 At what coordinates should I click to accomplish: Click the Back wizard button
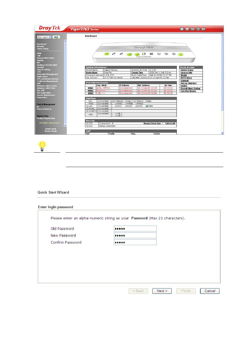[138, 291]
